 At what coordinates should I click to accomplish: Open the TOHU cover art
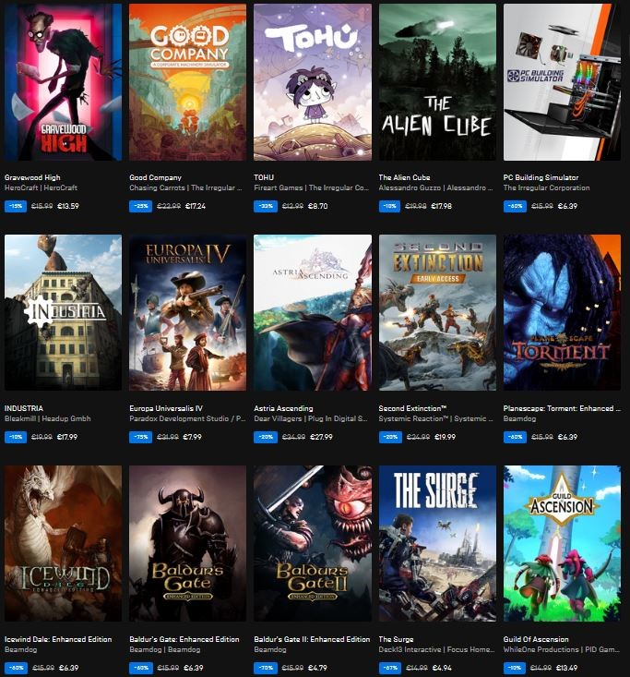pyautogui.click(x=313, y=82)
